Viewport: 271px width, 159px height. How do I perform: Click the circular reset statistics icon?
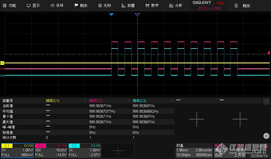tap(266, 136)
